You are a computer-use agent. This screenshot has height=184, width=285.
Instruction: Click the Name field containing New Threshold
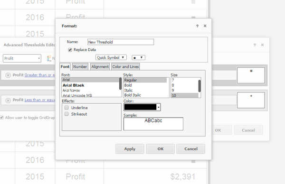(x=121, y=42)
